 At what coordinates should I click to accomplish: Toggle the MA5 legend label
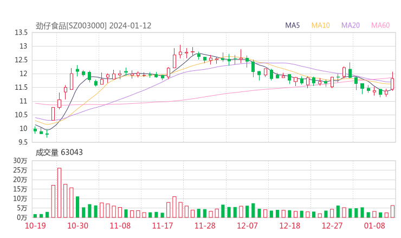(292, 25)
